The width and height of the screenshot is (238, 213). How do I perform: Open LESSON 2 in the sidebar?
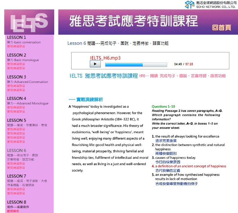17,55
